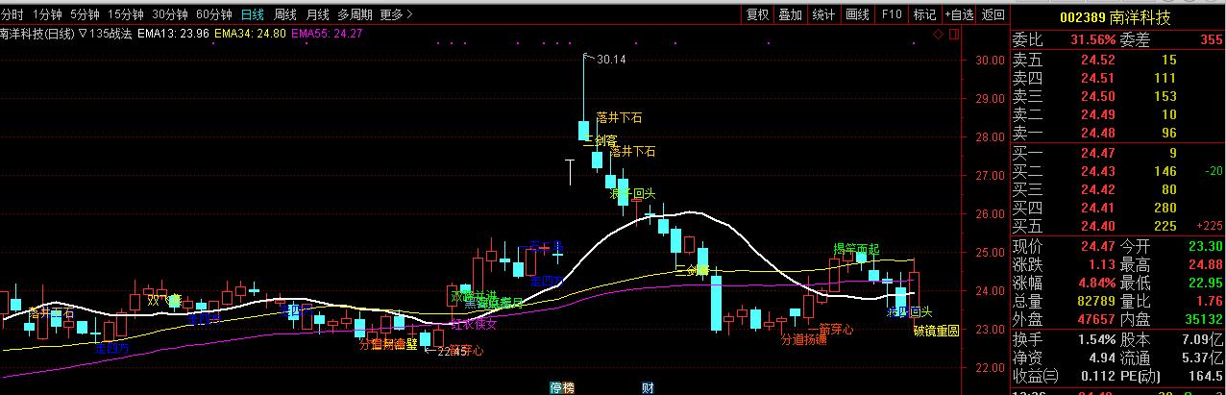Select the 卖三 24.50 order row
This screenshot has height=395, width=1226.
tap(1118, 96)
